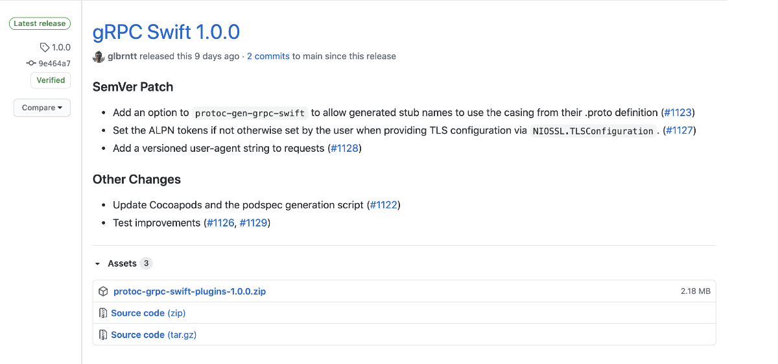778x364 pixels.
Task: Click the Latest release badge
Action: coord(40,23)
